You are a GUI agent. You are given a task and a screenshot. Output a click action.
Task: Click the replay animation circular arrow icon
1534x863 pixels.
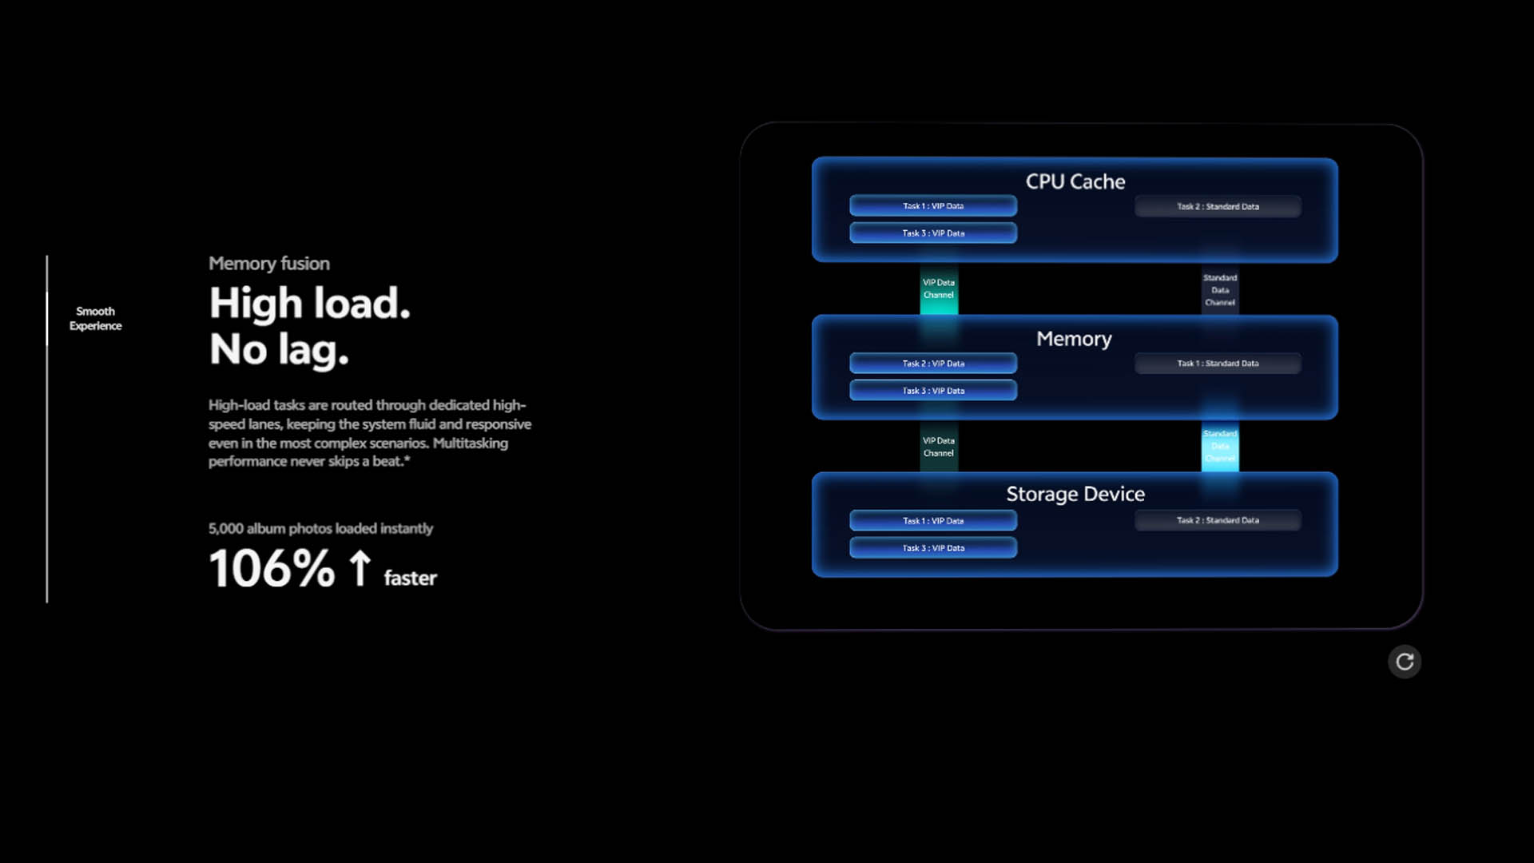[x=1404, y=662]
